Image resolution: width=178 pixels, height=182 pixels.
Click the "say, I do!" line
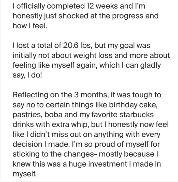point(27,75)
